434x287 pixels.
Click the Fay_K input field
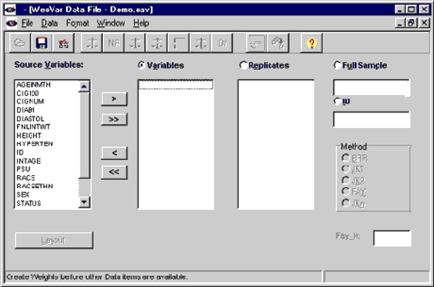392,238
